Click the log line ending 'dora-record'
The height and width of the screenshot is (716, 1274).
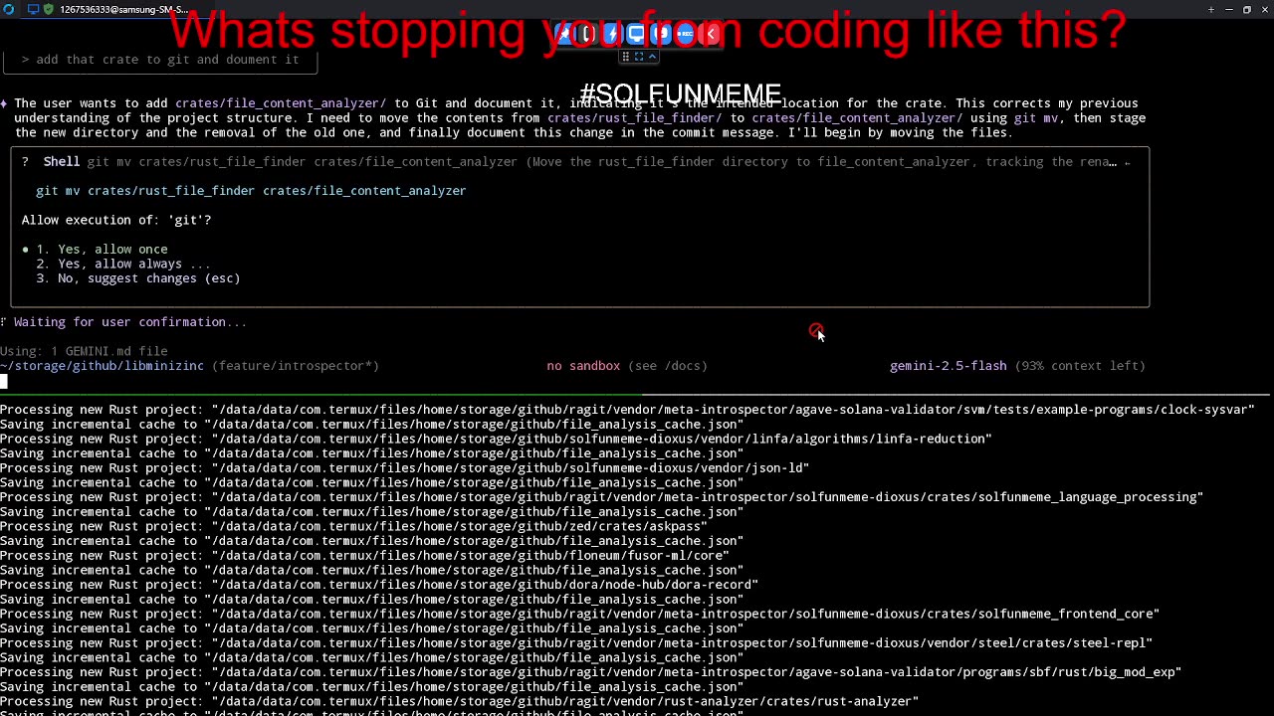[x=379, y=585]
